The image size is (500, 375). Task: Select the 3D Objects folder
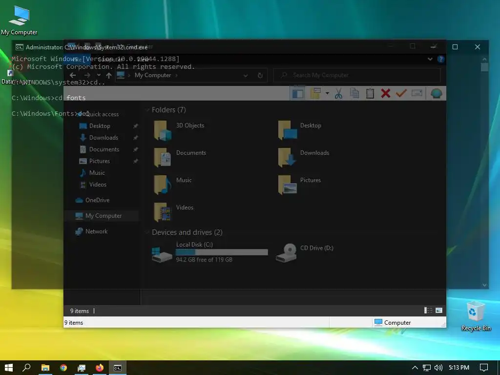[x=179, y=130]
